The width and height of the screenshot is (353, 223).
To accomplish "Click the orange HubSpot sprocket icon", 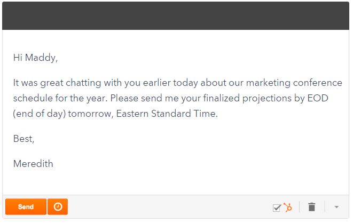I will (x=287, y=207).
